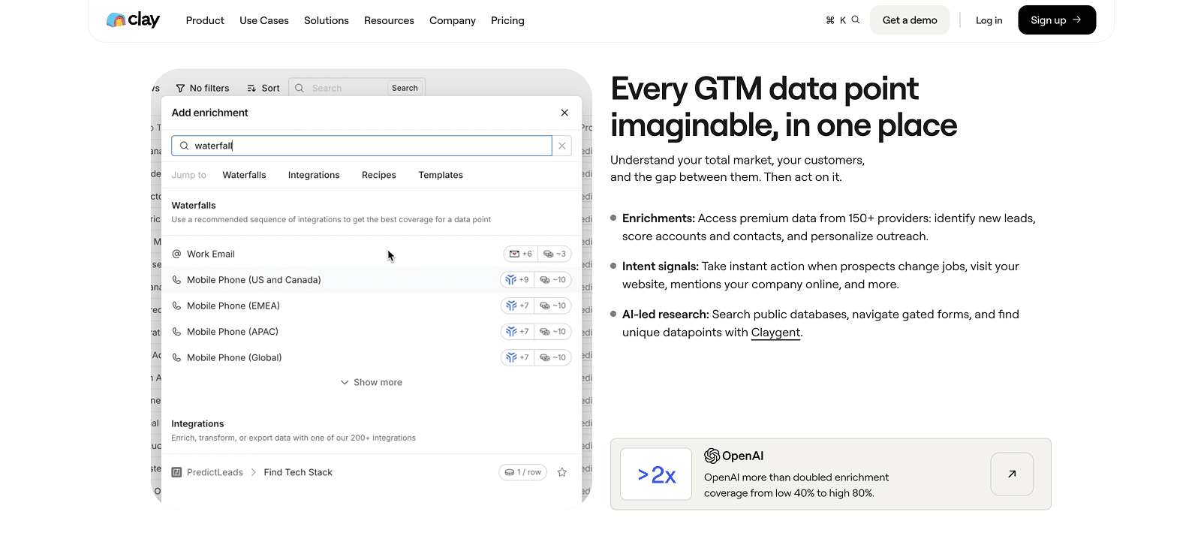Click the 1 / row cost badge
The height and width of the screenshot is (551, 1201).
522,472
